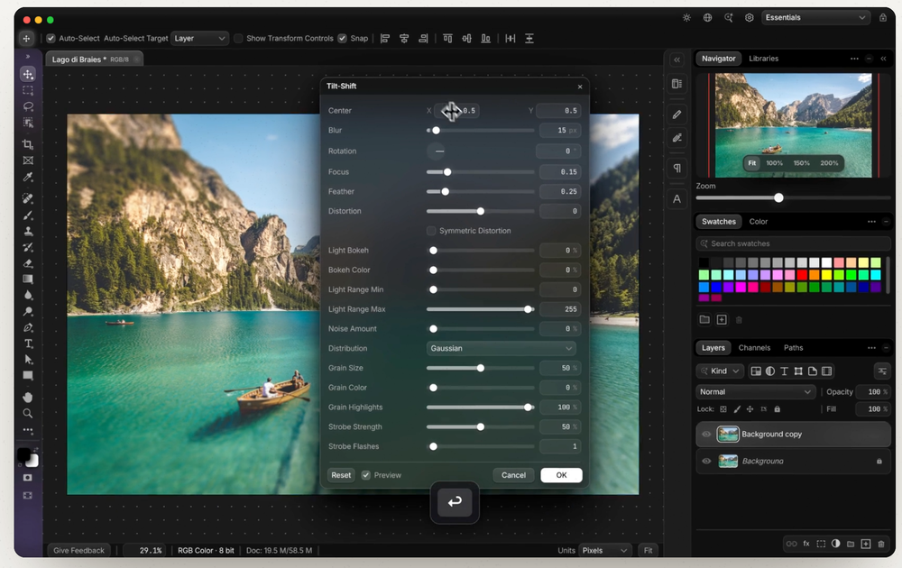Open the Essentials workspace dropdown
The height and width of the screenshot is (568, 902).
[x=815, y=17]
